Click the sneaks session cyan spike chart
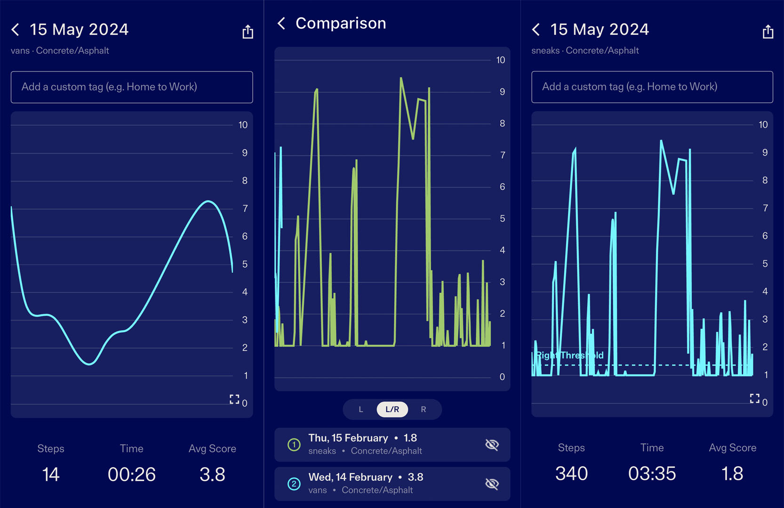Screen dimensions: 784x508 coord(652,264)
